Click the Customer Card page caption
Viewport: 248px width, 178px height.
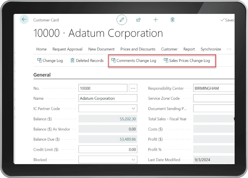46,20
